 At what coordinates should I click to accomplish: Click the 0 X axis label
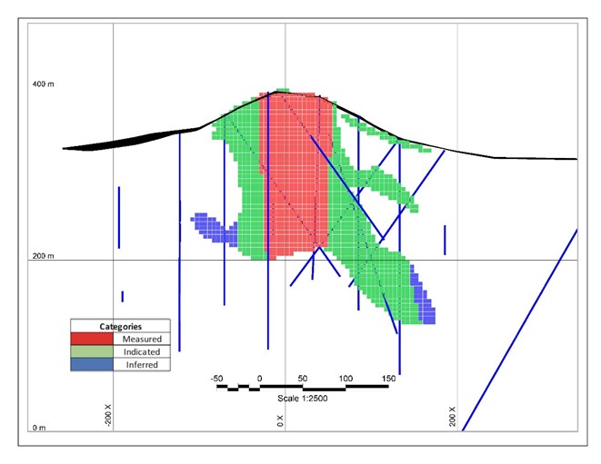pos(280,420)
